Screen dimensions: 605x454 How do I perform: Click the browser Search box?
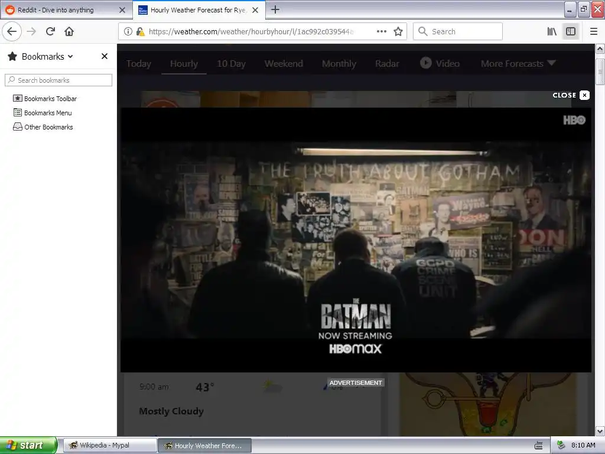(458, 31)
